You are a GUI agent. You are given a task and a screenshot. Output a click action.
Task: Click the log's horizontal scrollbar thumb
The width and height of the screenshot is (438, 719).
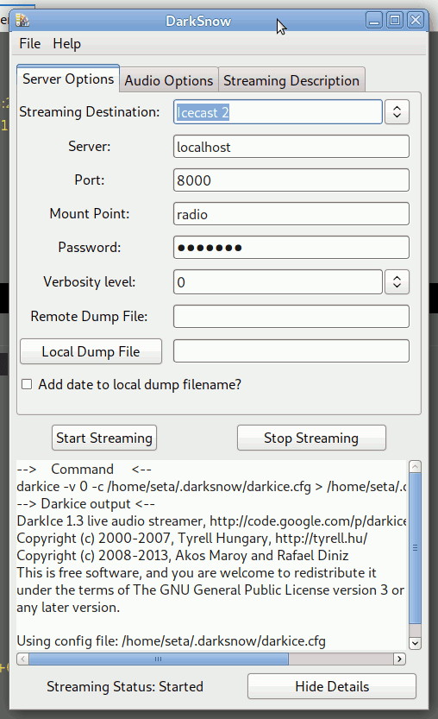159,659
